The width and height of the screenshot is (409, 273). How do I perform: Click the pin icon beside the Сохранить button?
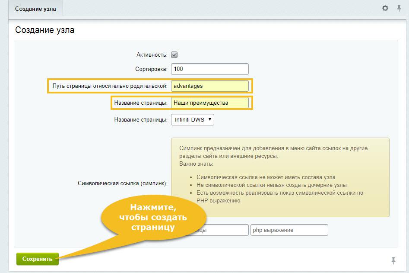click(393, 260)
